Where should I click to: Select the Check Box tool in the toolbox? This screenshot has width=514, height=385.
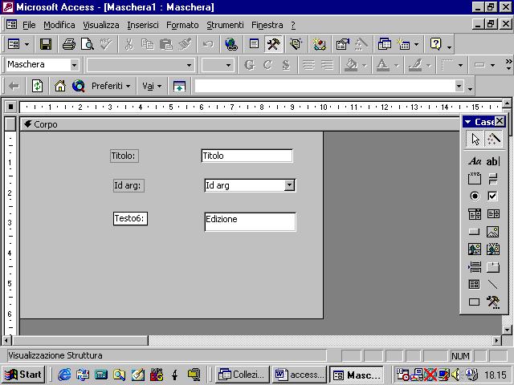click(x=493, y=196)
